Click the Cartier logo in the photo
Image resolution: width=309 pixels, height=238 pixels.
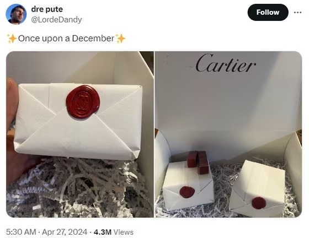(226, 63)
